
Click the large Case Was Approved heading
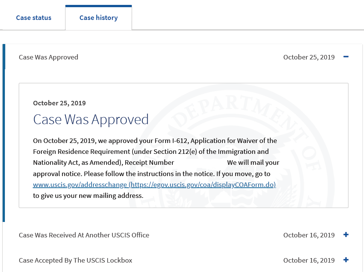click(91, 120)
